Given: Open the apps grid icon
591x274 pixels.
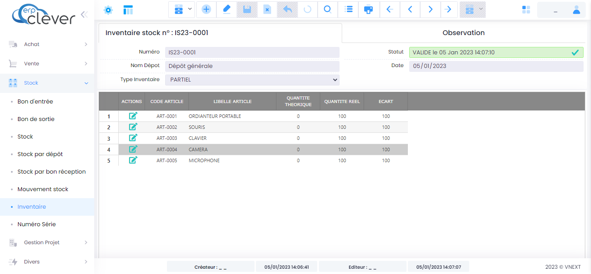Looking at the screenshot, I should point(526,10).
